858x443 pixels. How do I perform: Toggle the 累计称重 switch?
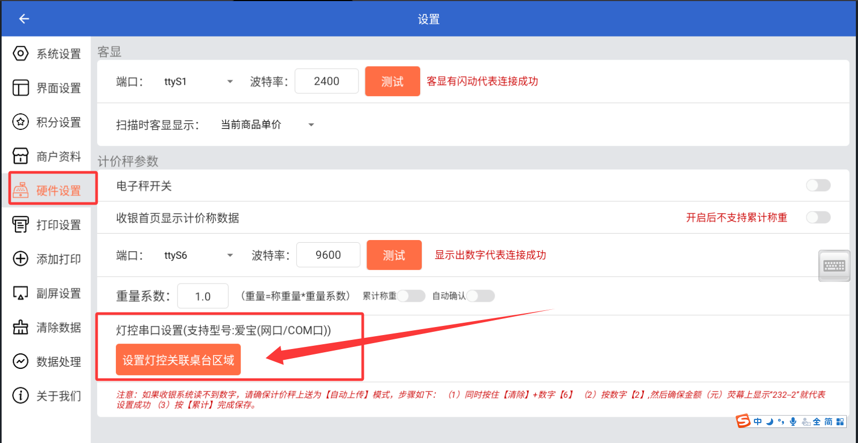410,296
